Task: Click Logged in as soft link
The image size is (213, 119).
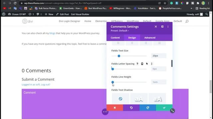Action: click(x=31, y=85)
